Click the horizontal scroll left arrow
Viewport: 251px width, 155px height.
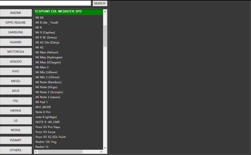36,152
